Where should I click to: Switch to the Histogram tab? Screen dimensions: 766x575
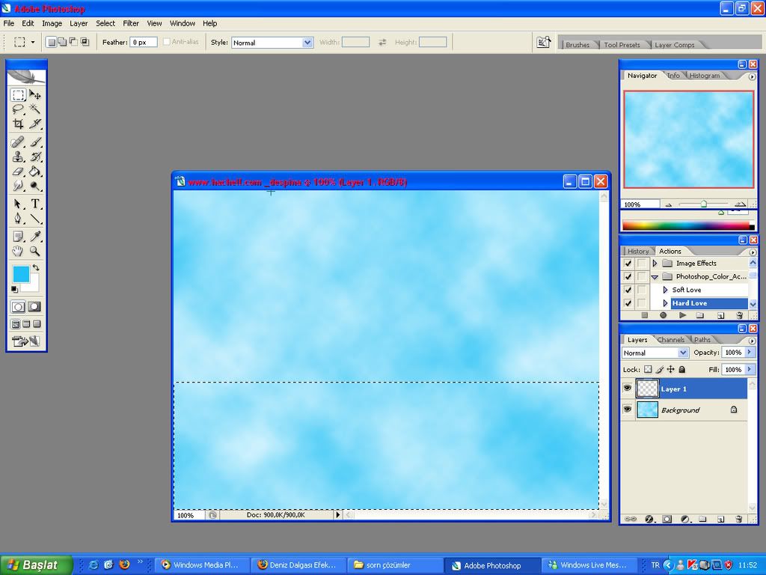pos(704,76)
